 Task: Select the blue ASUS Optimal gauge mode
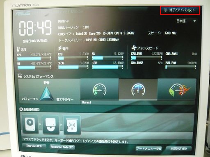pyautogui.click(x=138, y=90)
